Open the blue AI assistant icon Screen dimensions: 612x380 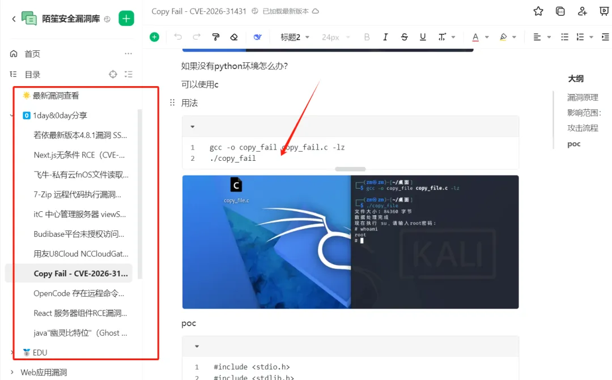pyautogui.click(x=258, y=37)
